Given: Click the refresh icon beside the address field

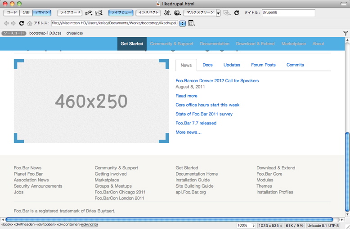Looking at the screenshot, I should coord(21,23).
